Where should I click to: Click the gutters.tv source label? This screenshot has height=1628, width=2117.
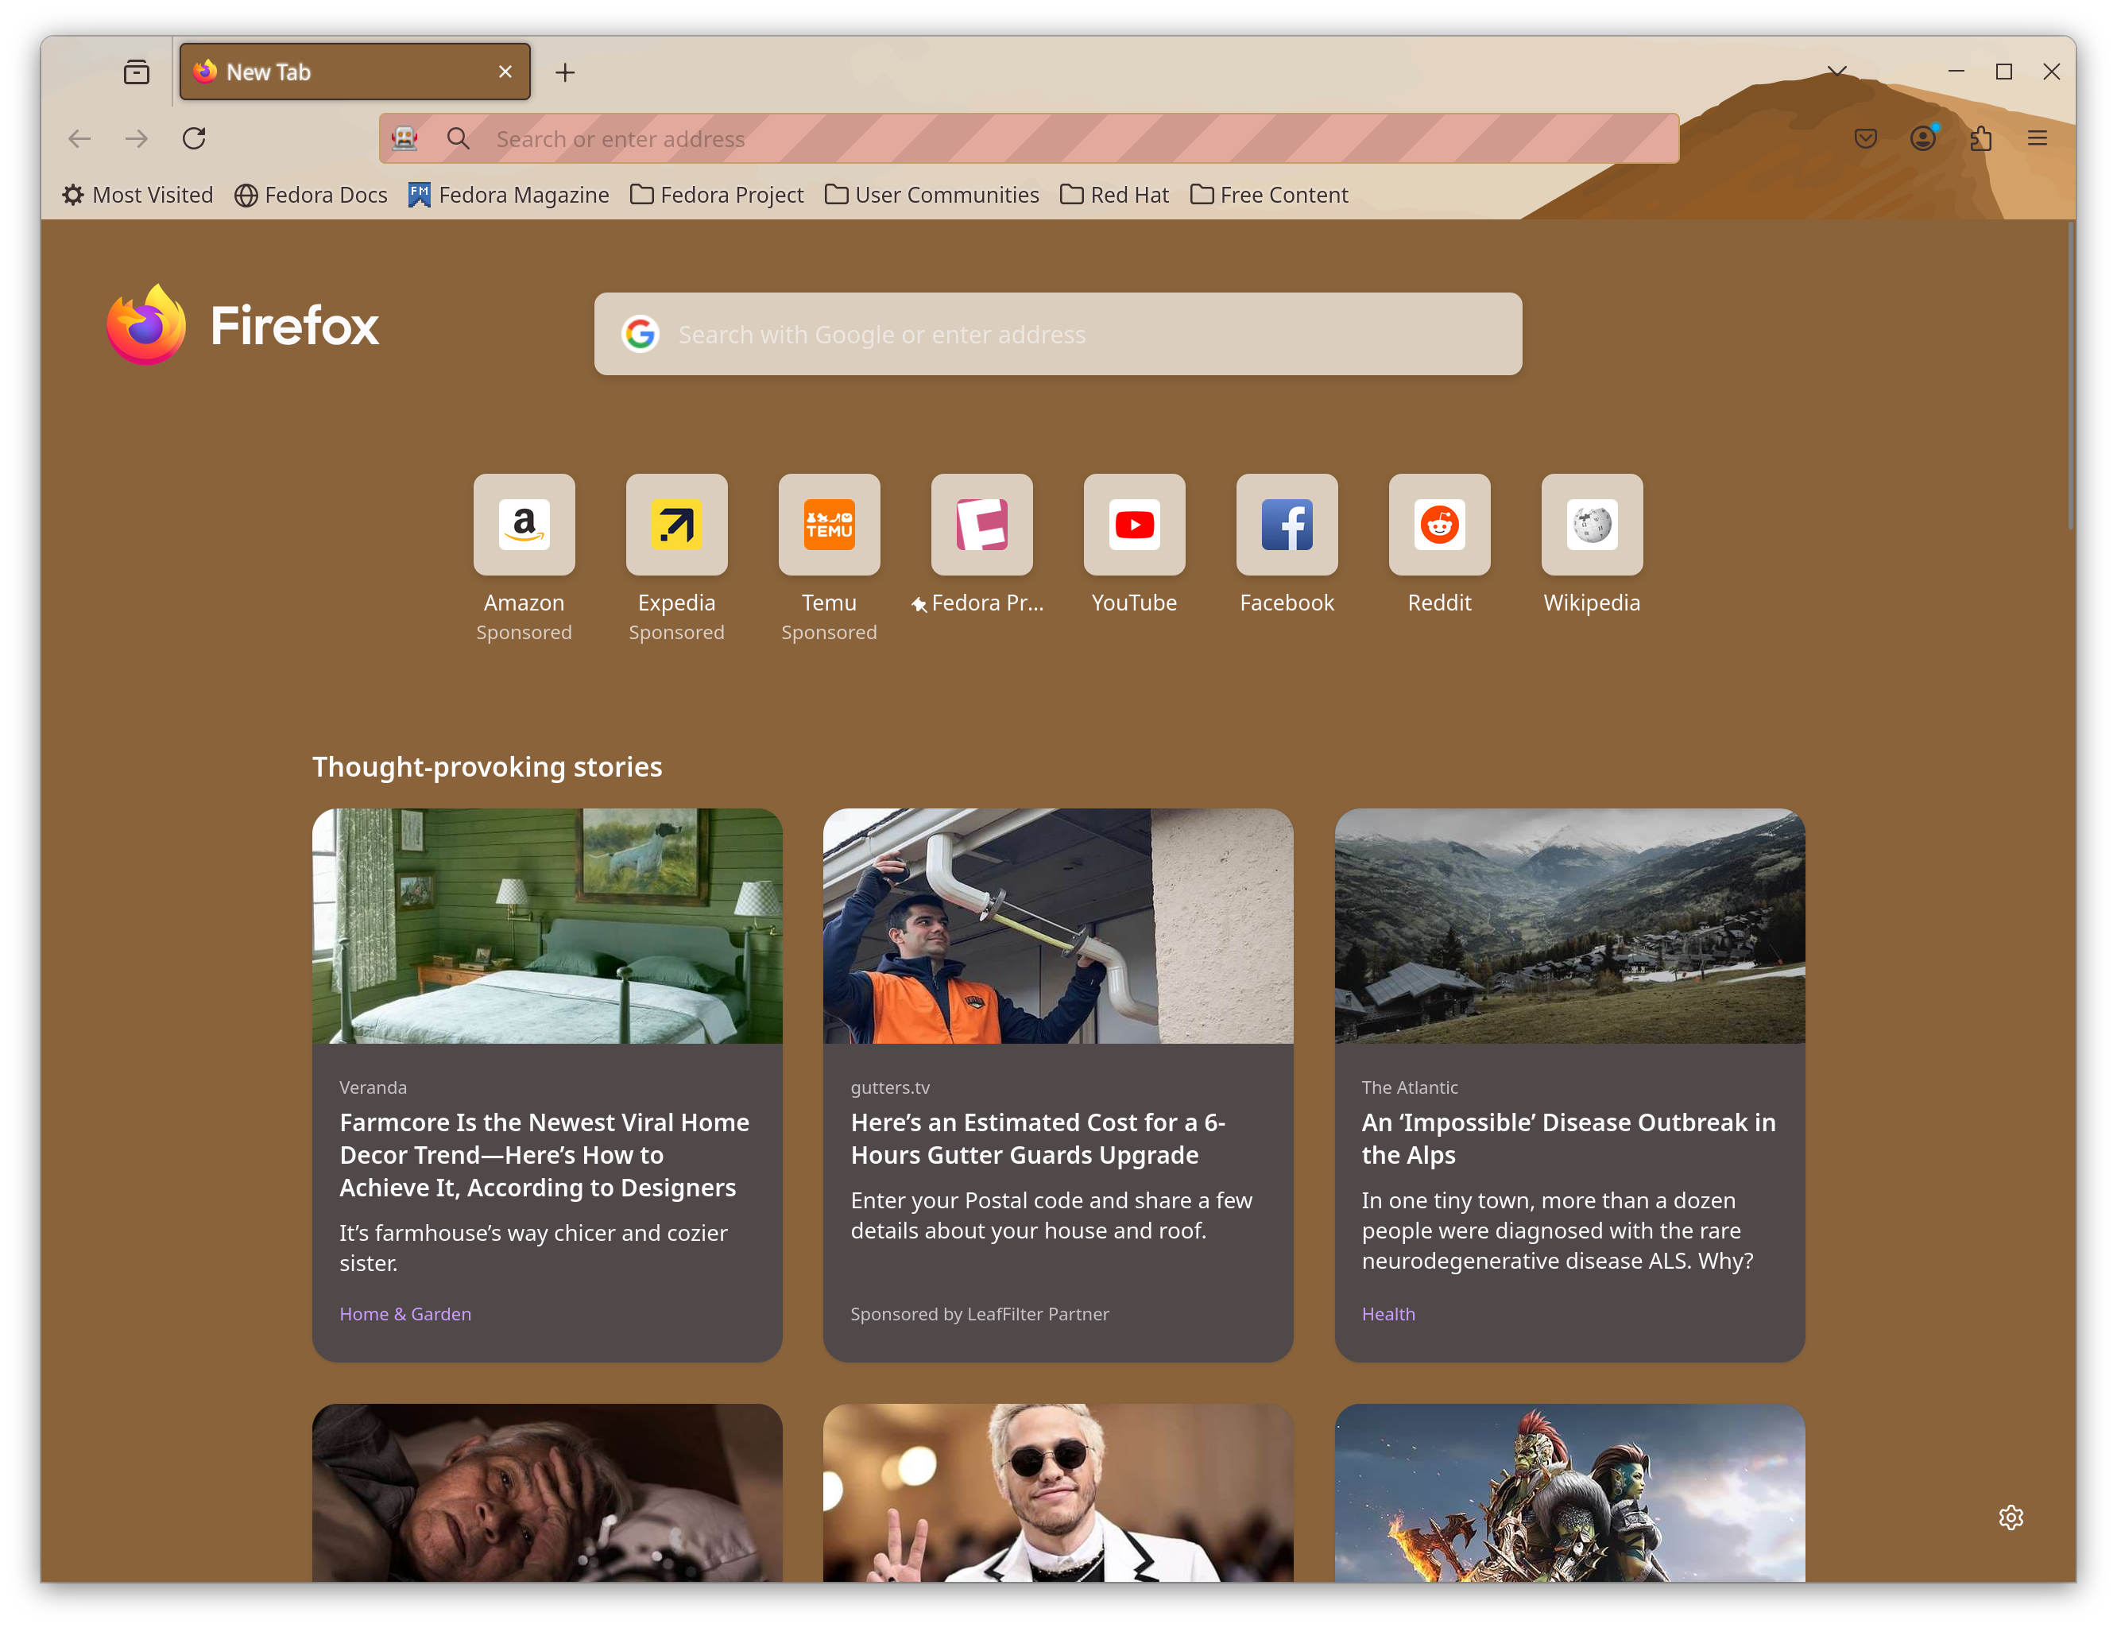click(x=889, y=1087)
